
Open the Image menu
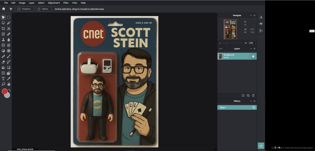22,3
